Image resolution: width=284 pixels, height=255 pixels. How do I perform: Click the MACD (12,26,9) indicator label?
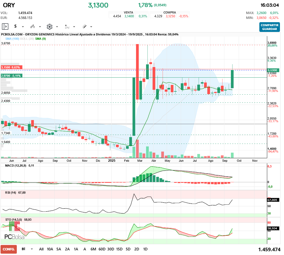(15, 165)
